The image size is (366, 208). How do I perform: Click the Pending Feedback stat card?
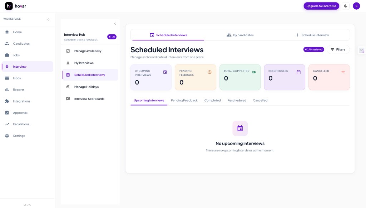(196, 77)
